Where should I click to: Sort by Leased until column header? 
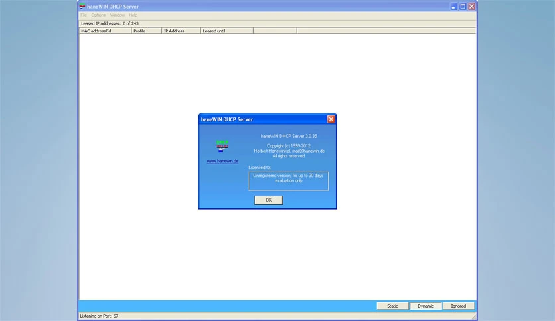tap(227, 31)
